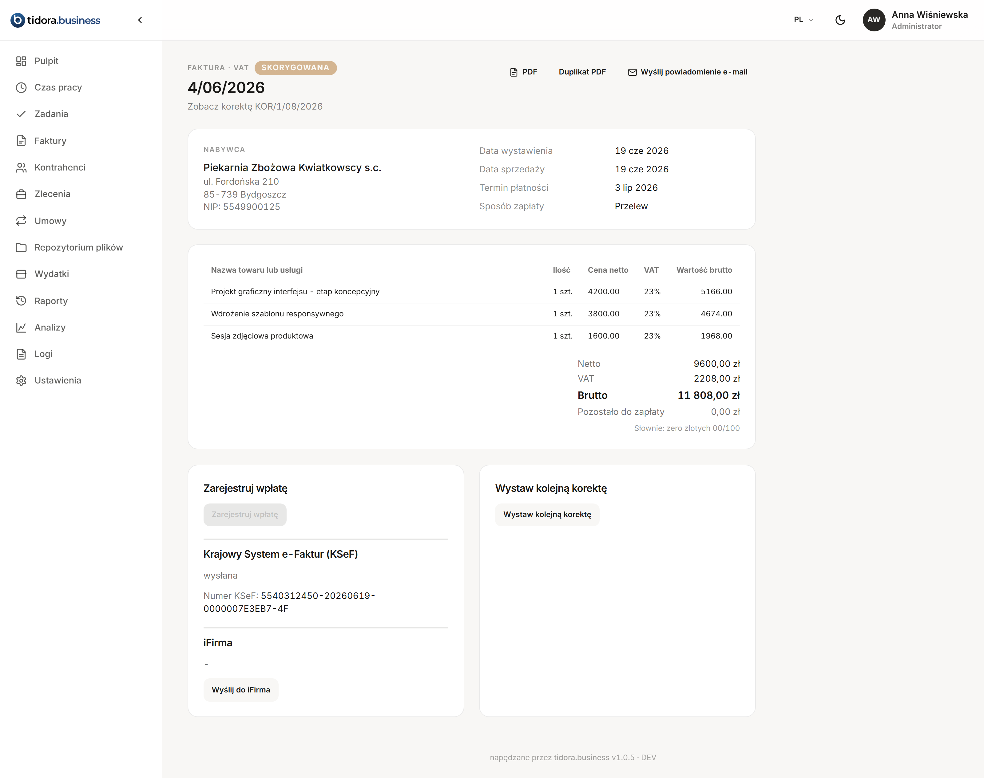984x778 pixels.
Task: Select the Kontrahenci people icon
Action: pos(21,168)
